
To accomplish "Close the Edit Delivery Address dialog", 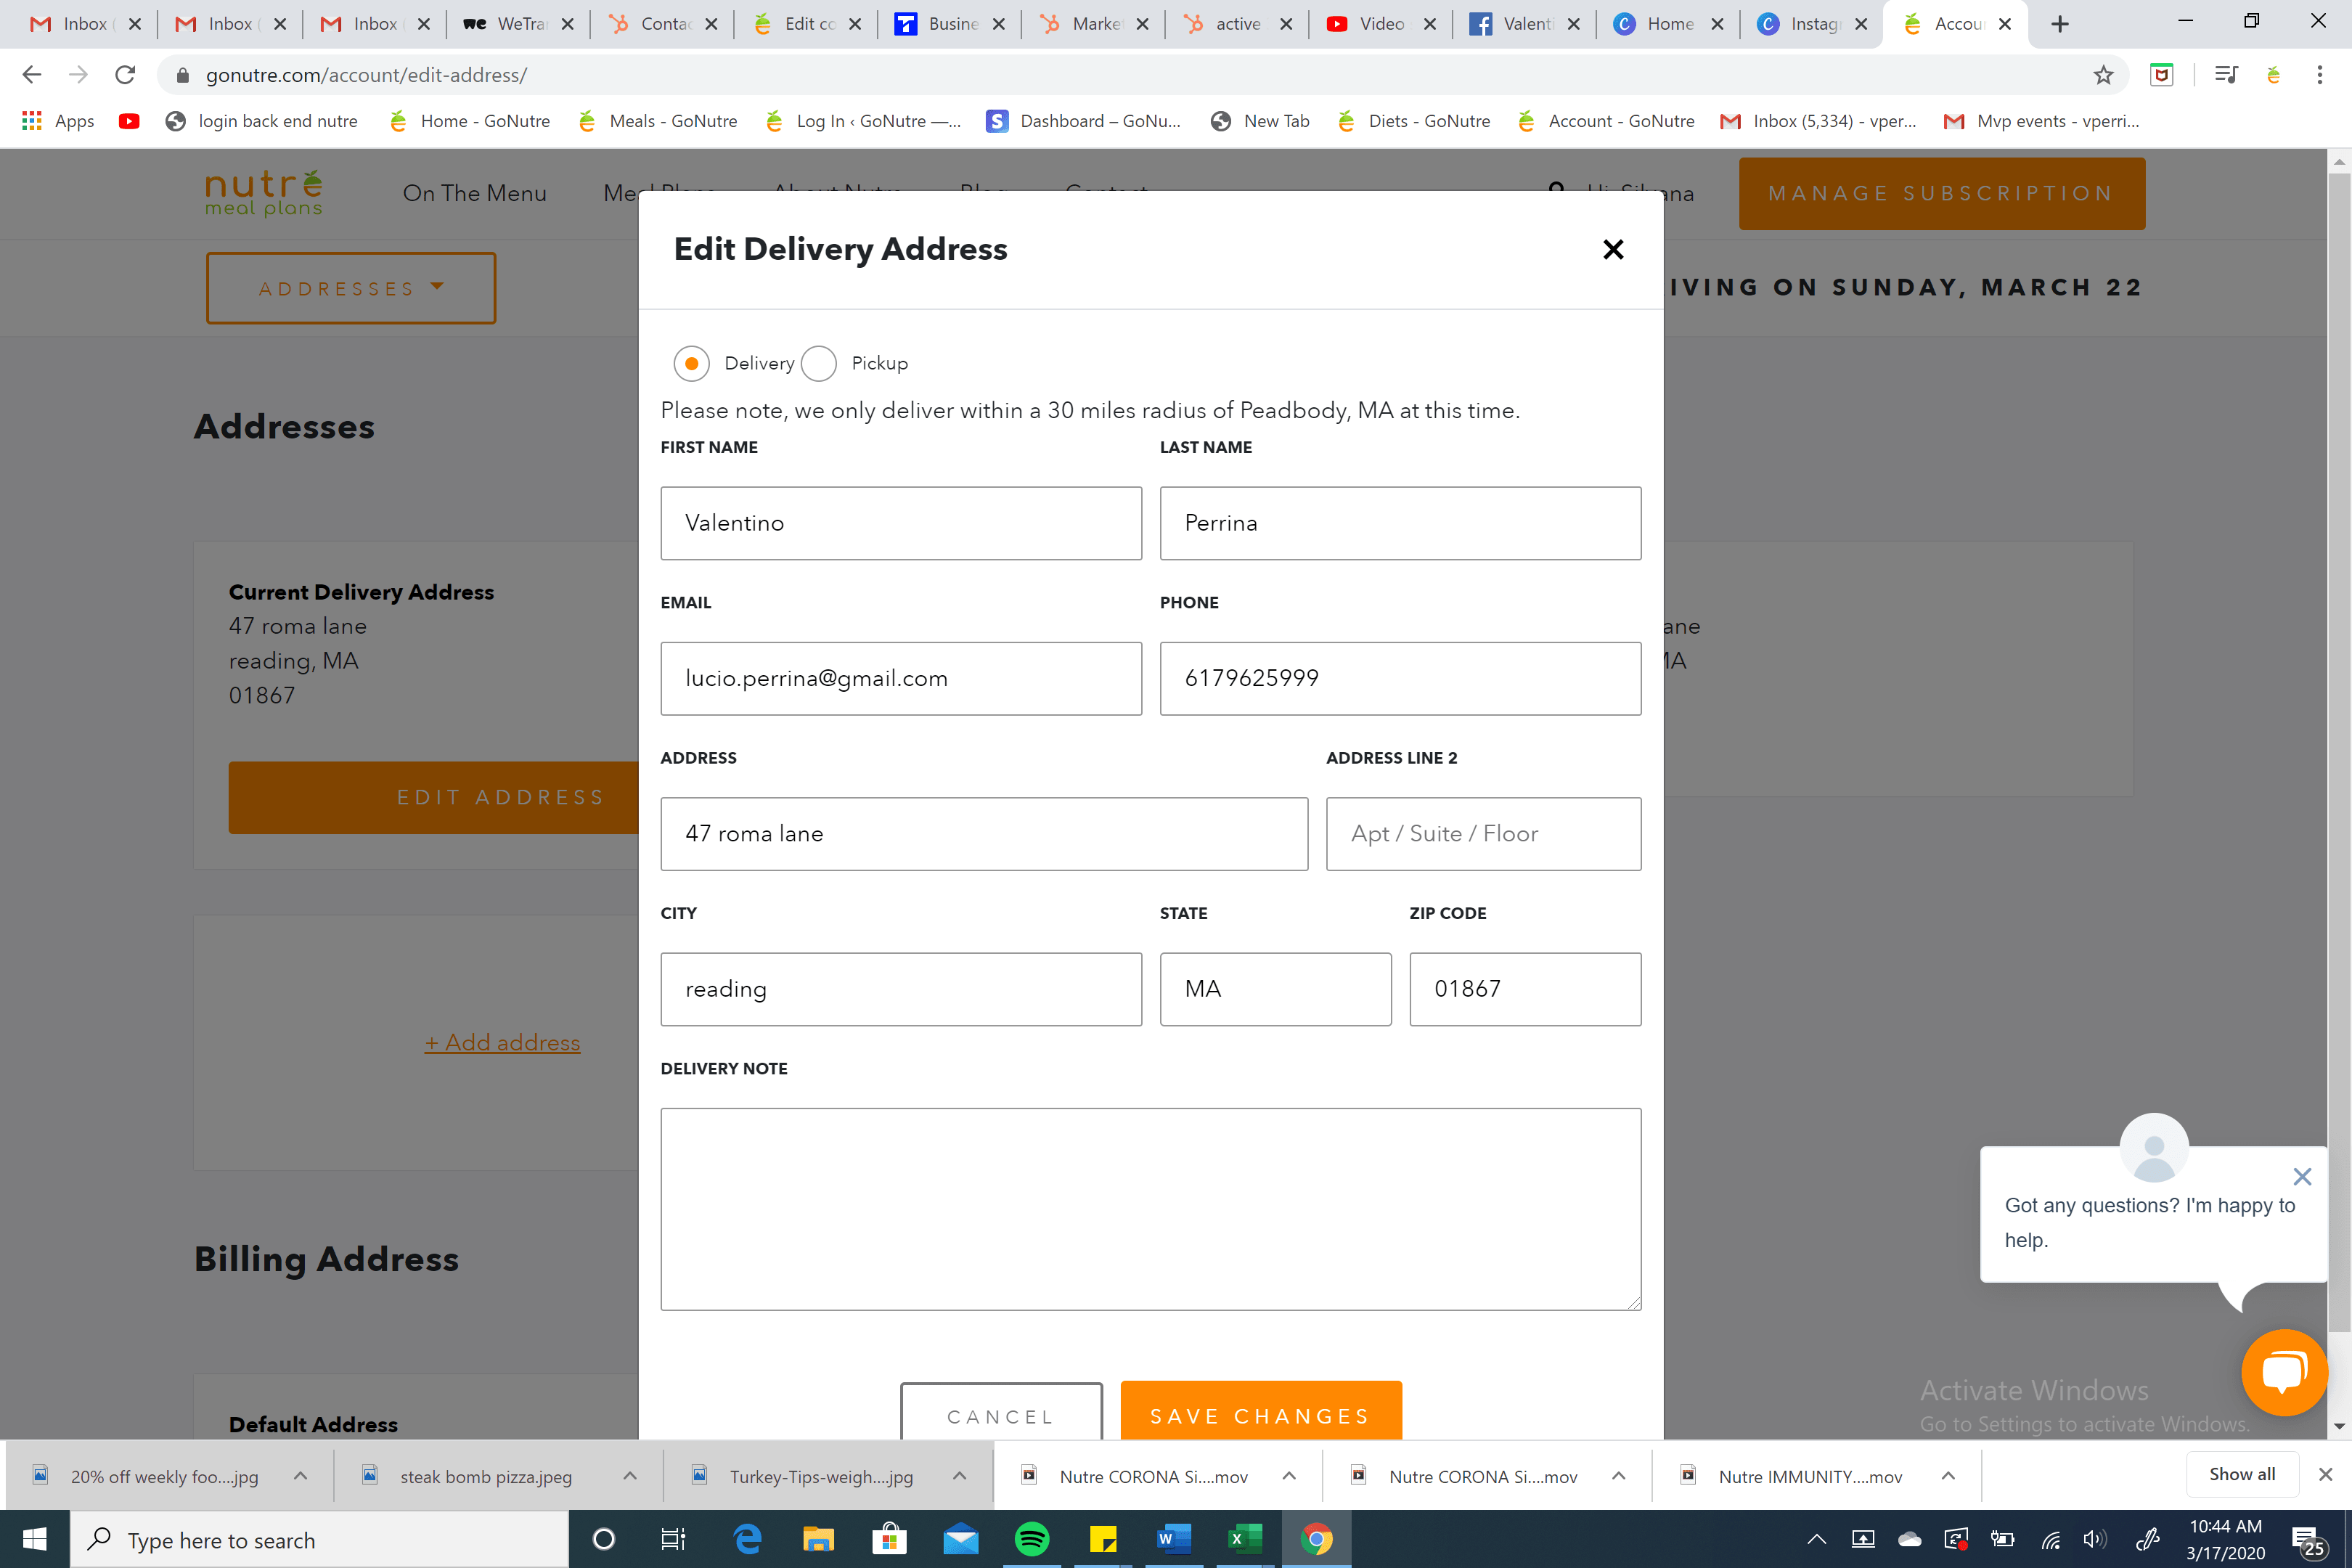I will click(x=1612, y=249).
